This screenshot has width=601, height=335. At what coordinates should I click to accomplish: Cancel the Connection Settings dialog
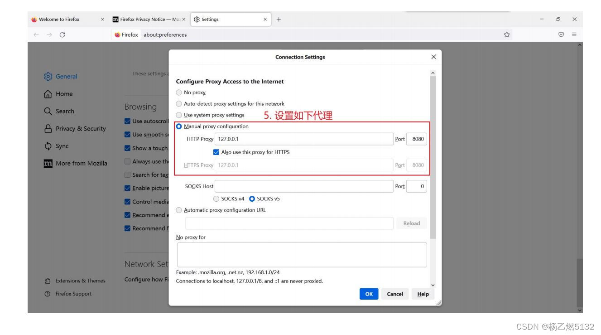(x=395, y=294)
